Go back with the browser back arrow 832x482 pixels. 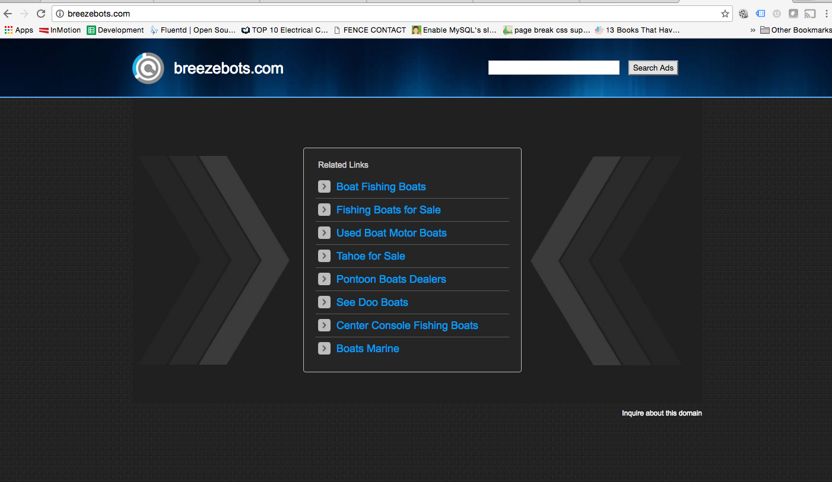[x=8, y=14]
